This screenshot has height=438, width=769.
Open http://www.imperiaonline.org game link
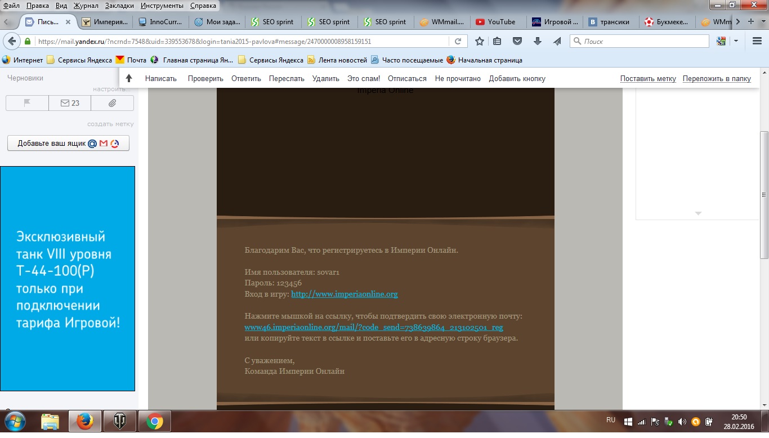pyautogui.click(x=345, y=294)
